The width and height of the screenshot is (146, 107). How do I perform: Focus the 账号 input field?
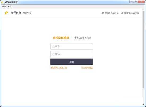[x=72, y=46]
